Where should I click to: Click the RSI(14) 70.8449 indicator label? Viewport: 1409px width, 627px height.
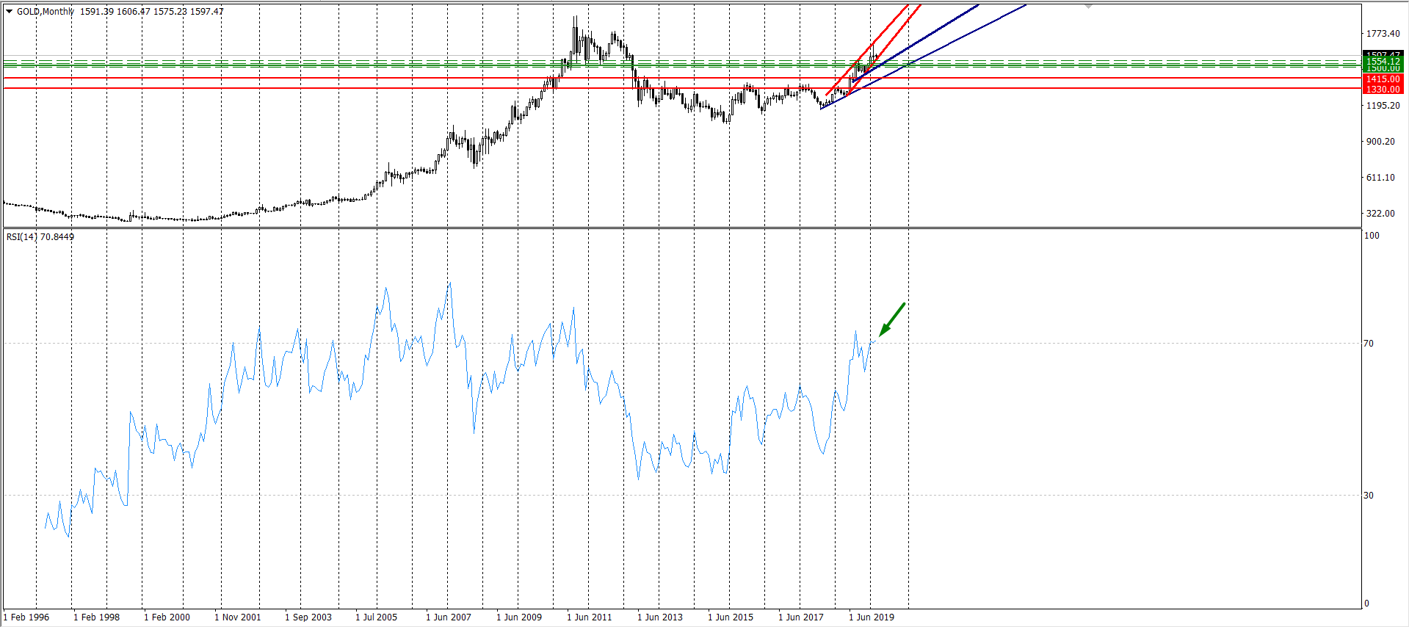tap(40, 237)
